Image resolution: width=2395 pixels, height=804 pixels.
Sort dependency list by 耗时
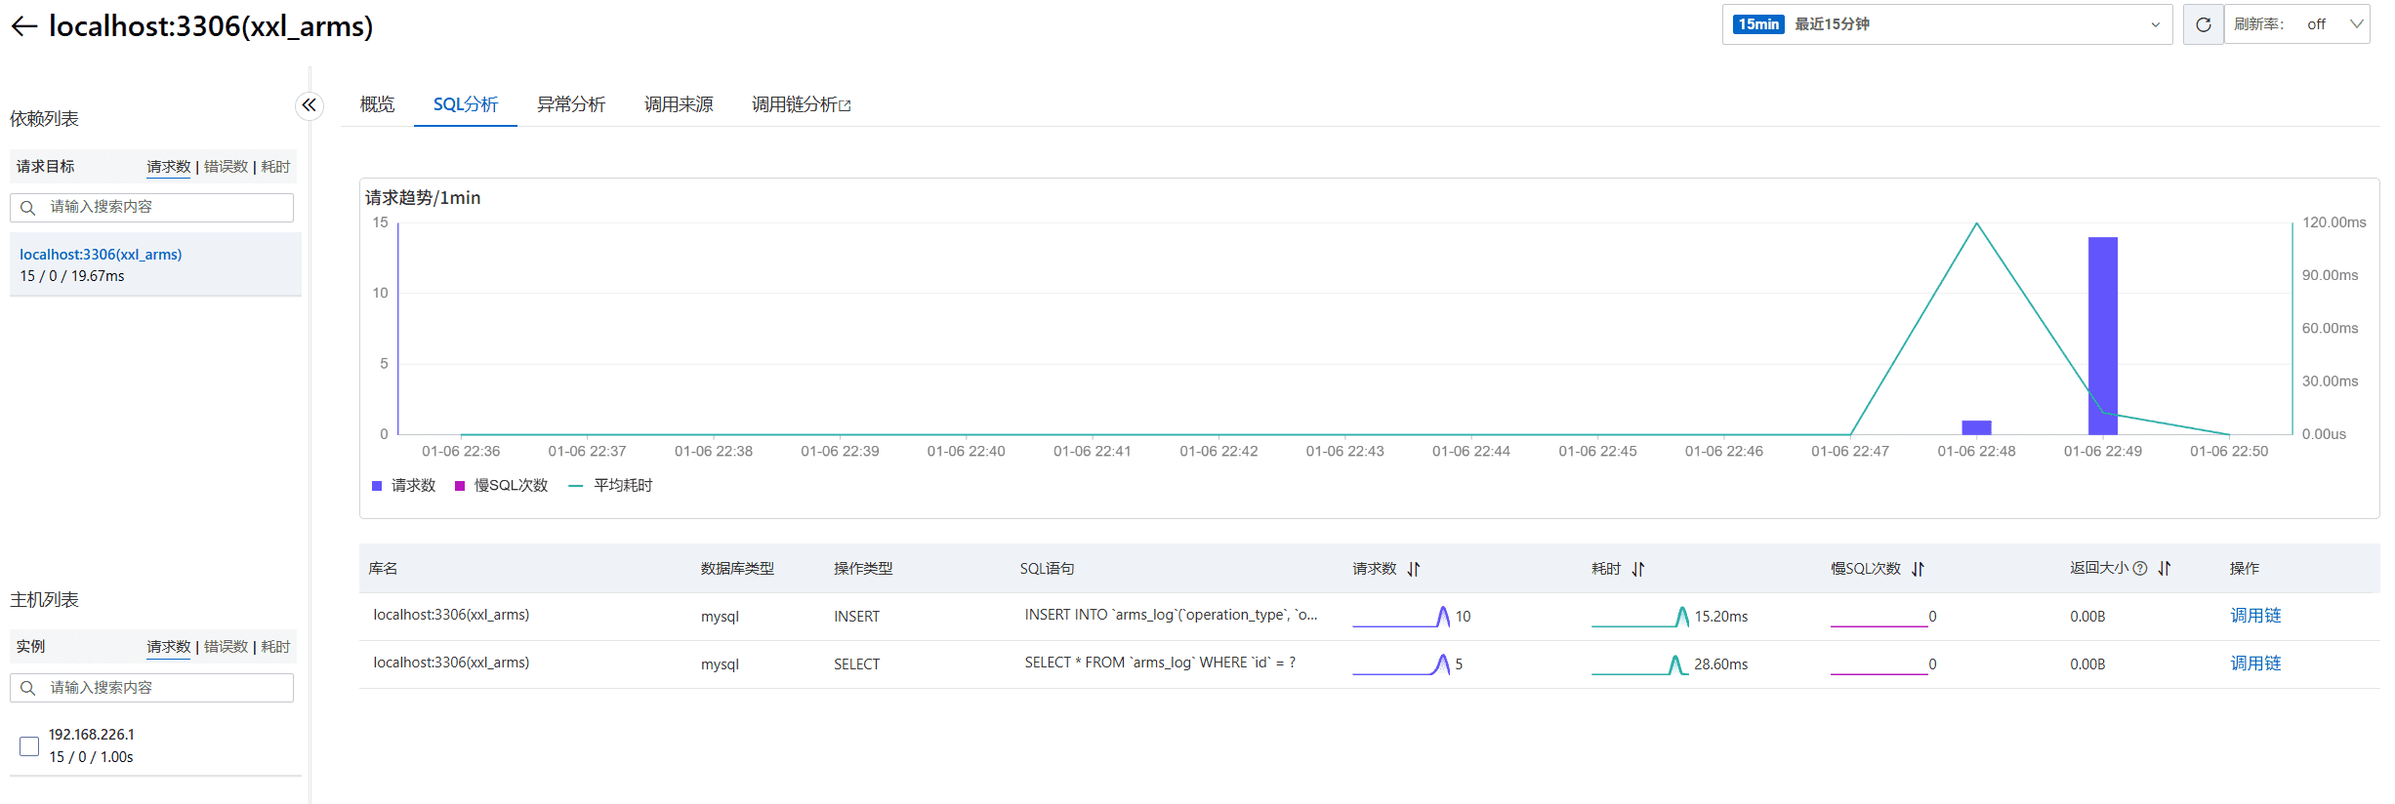click(275, 167)
